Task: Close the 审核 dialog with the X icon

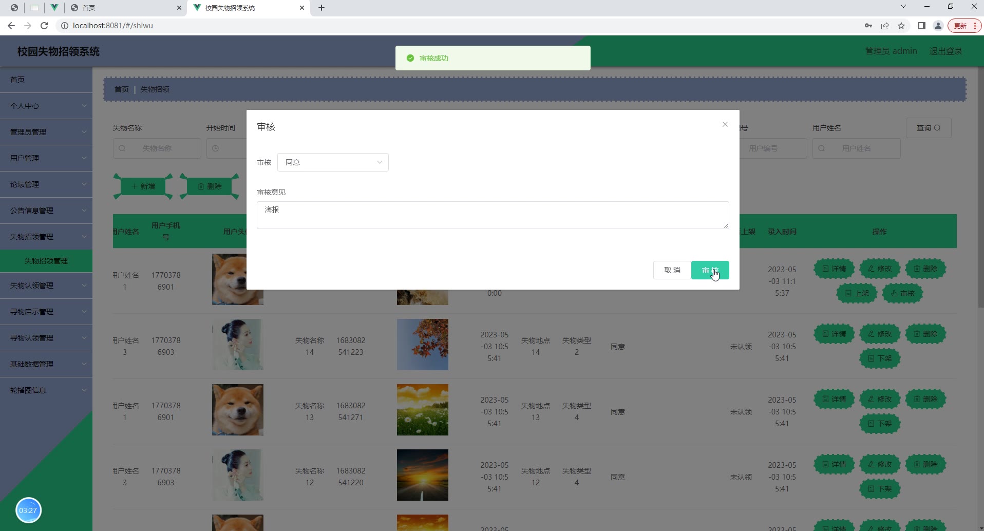Action: pyautogui.click(x=725, y=124)
